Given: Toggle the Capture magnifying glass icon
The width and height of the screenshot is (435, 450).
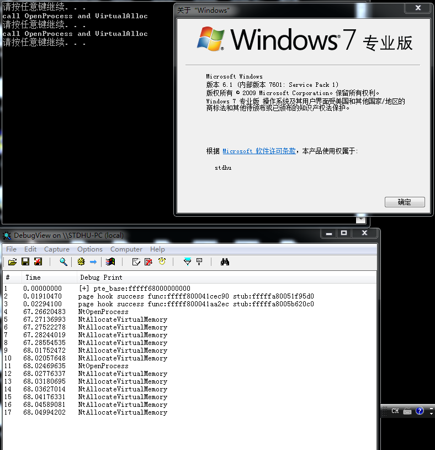Looking at the screenshot, I should click(x=63, y=261).
